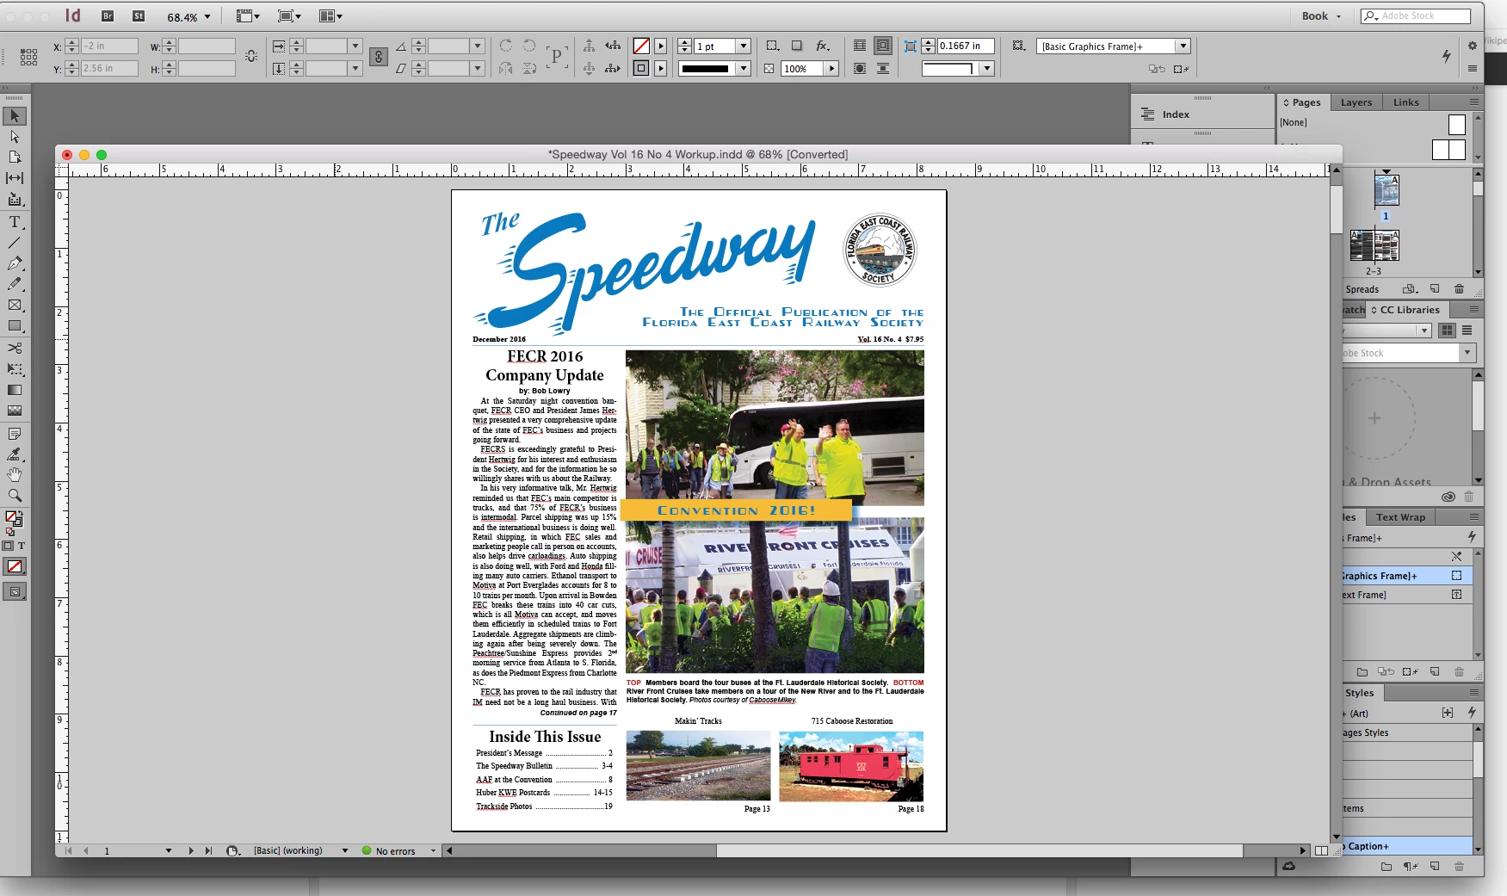This screenshot has height=896, width=1507.
Task: Switch CC Libraries to list view
Action: tap(1467, 331)
